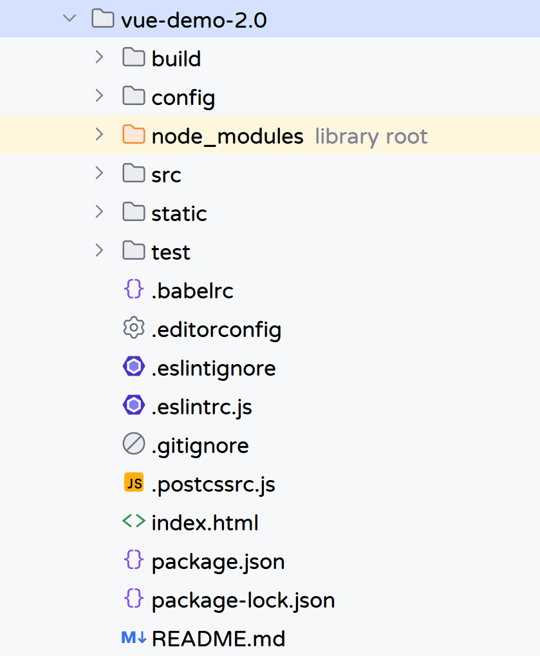The height and width of the screenshot is (656, 540).
Task: Click the ignore-circle icon of .gitignore
Action: (134, 443)
